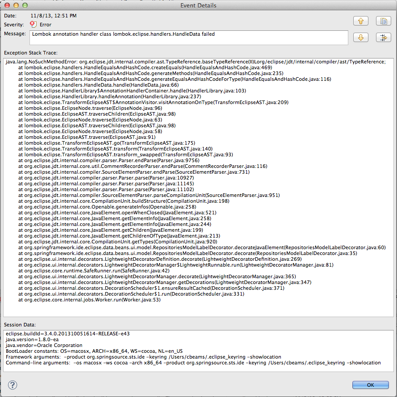Click the AnnotationHandlerContainer.handle stack line
The image size is (397, 397).
pyautogui.click(x=132, y=91)
